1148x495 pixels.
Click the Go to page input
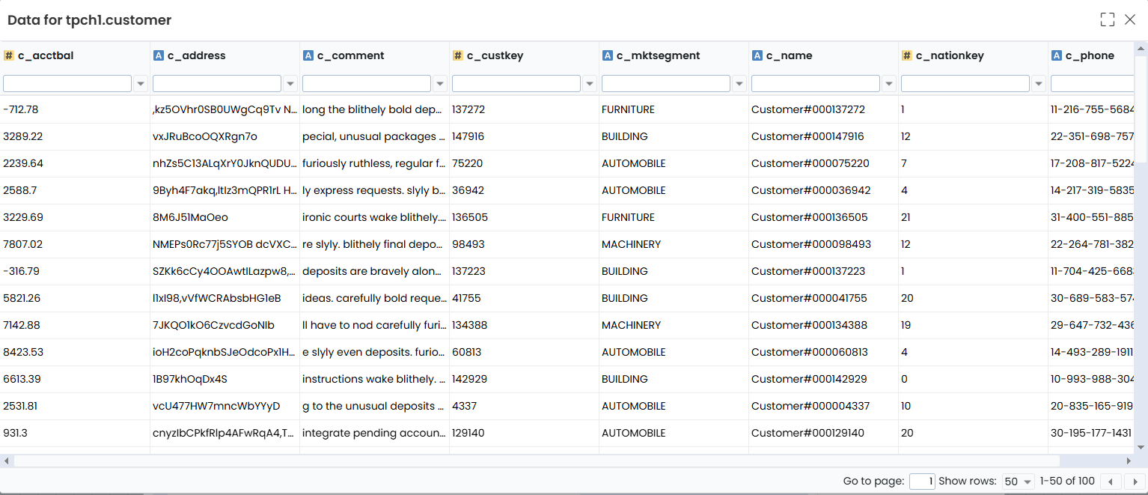(x=922, y=482)
